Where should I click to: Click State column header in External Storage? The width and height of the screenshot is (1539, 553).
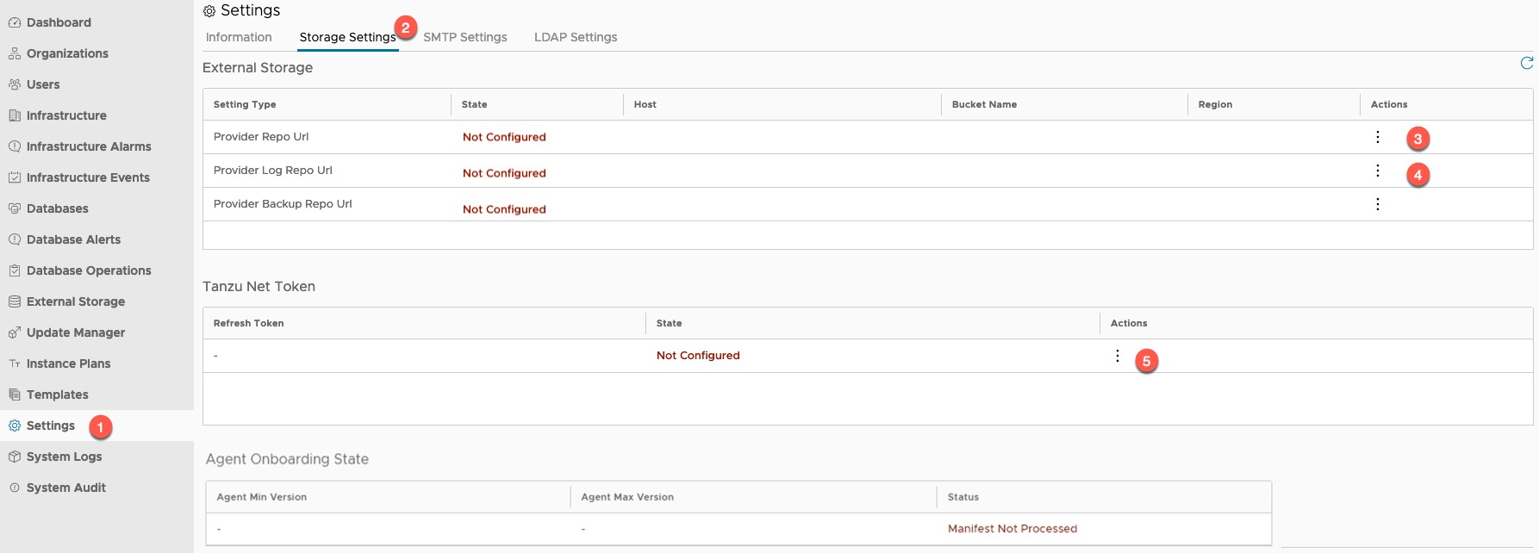click(474, 104)
